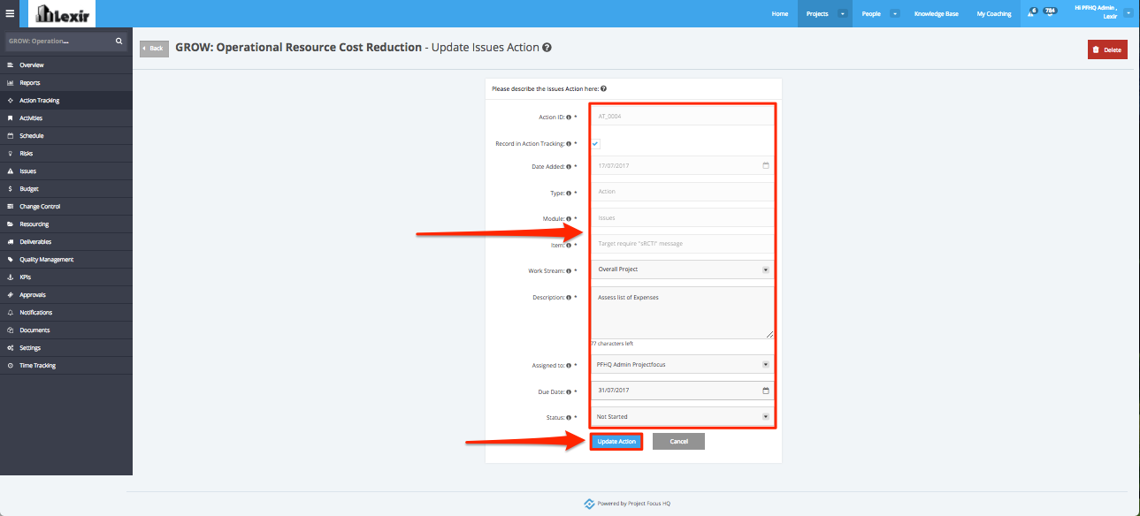Toggle Record in Action Tracking checkbox
The image size is (1140, 516).
596,143
